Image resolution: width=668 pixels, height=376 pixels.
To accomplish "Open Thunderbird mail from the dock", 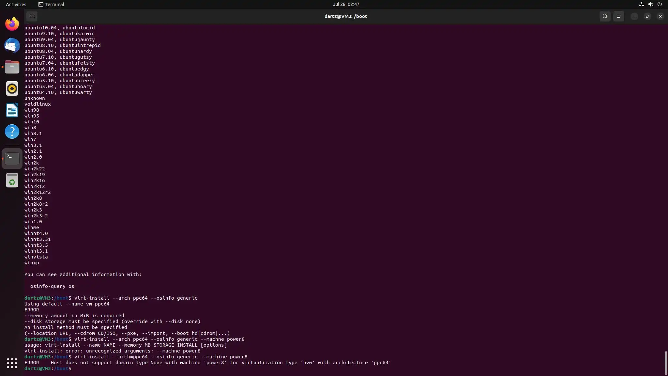I will [12, 45].
